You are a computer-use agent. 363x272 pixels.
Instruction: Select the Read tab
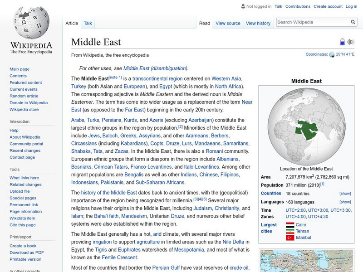tap(205, 23)
